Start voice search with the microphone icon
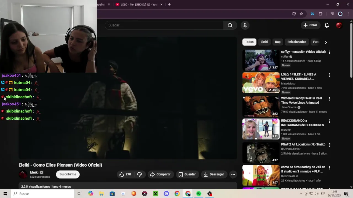353x198 pixels. [x=245, y=25]
